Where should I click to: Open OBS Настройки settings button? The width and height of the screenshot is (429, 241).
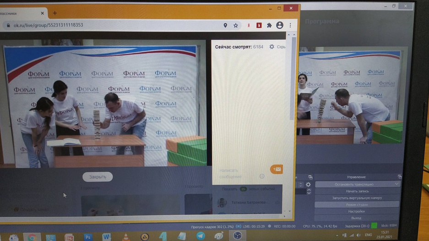click(357, 211)
